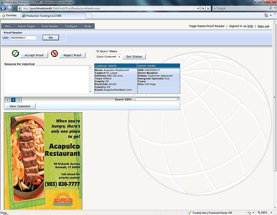
Task: Select the Production Tracking 4.2.17.846 tab
Action: pos(53,16)
